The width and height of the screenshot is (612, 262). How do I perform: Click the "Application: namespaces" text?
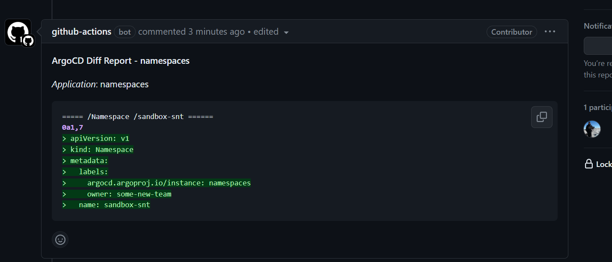(100, 84)
